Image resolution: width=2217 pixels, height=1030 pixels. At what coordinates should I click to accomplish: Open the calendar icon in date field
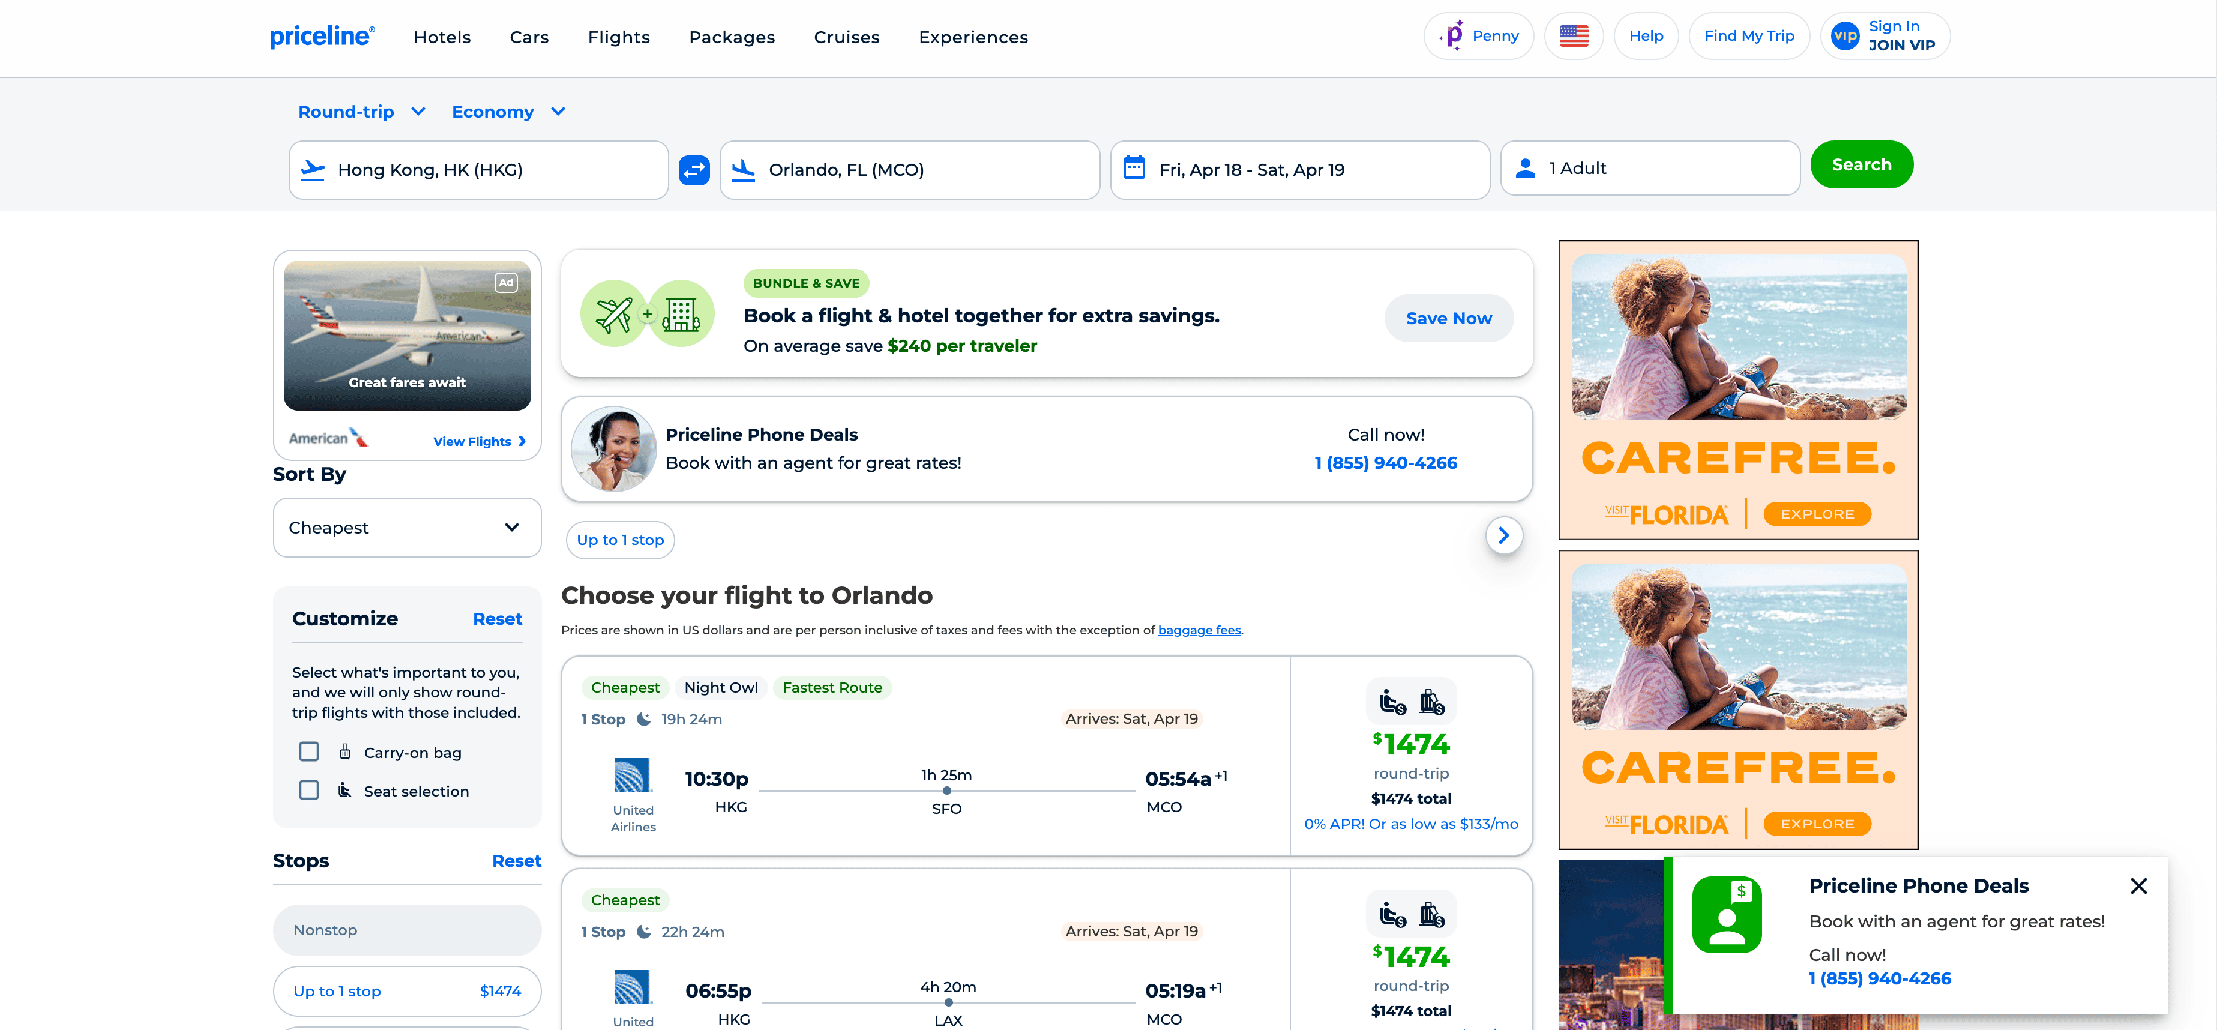[1134, 168]
